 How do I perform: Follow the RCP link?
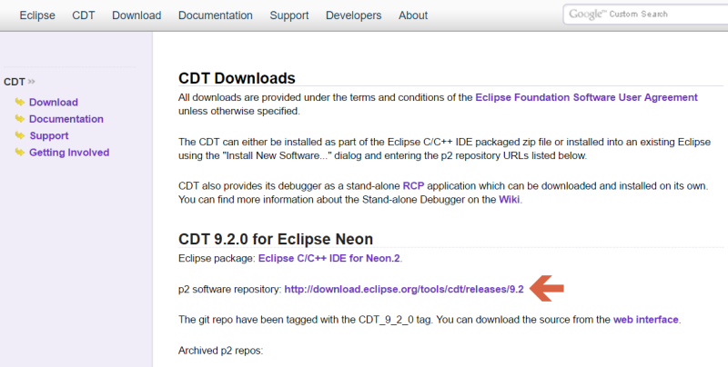[x=413, y=186]
